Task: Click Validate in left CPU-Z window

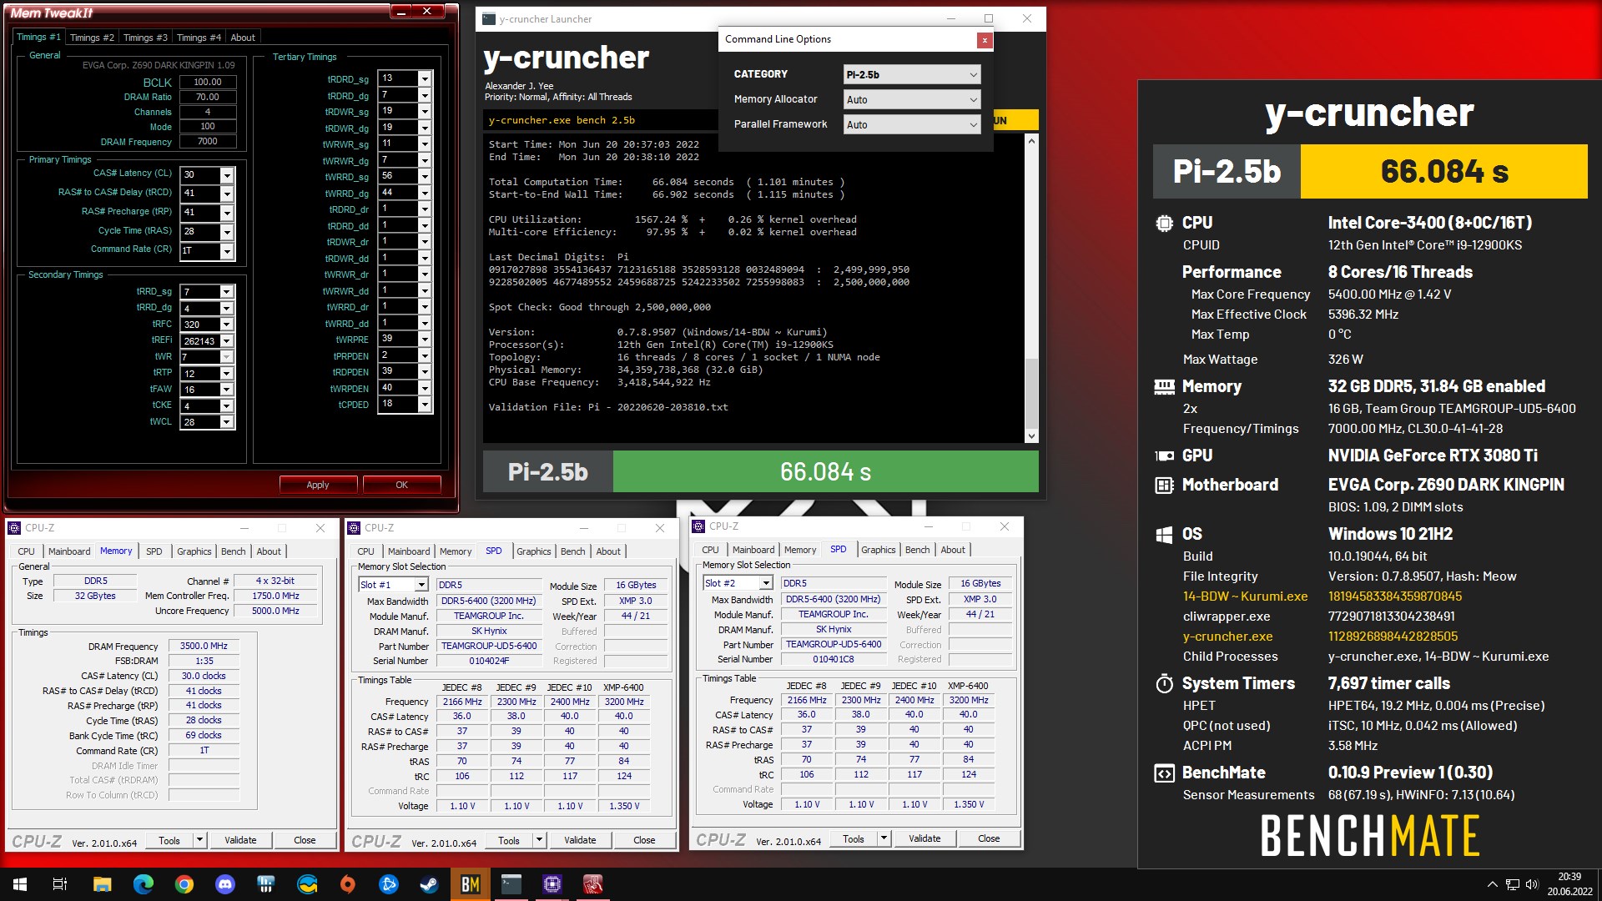Action: click(x=240, y=840)
